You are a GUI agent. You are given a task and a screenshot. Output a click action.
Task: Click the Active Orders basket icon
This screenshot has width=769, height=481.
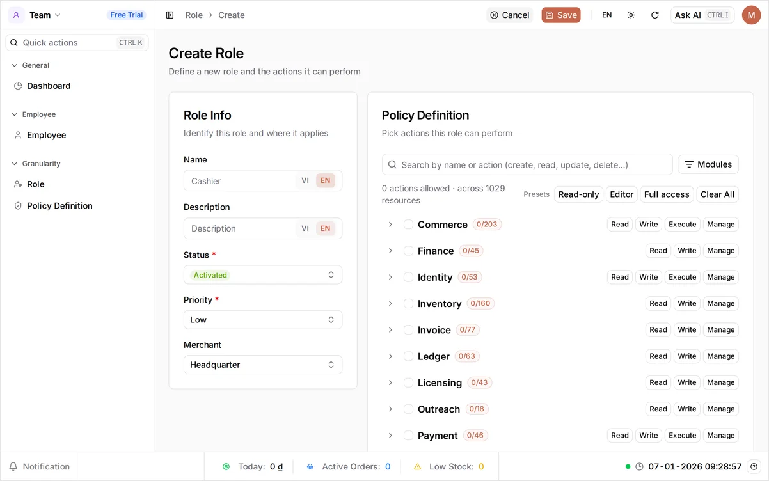310,467
